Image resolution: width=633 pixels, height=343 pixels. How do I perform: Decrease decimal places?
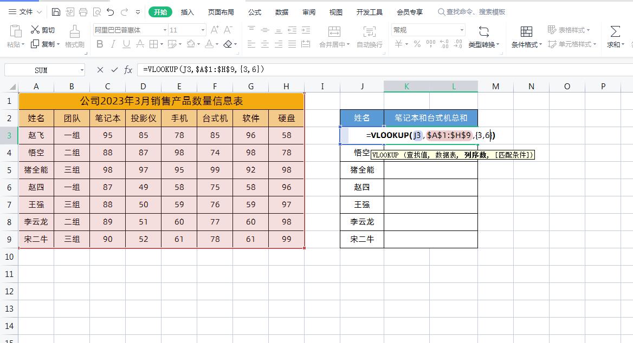click(x=458, y=44)
